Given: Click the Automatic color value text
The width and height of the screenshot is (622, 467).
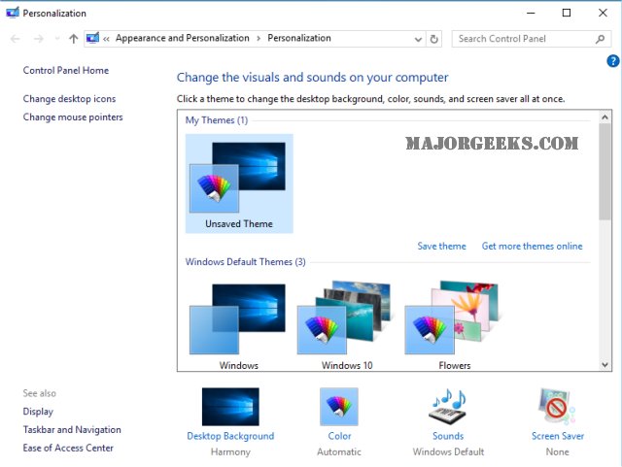Looking at the screenshot, I should [x=339, y=451].
